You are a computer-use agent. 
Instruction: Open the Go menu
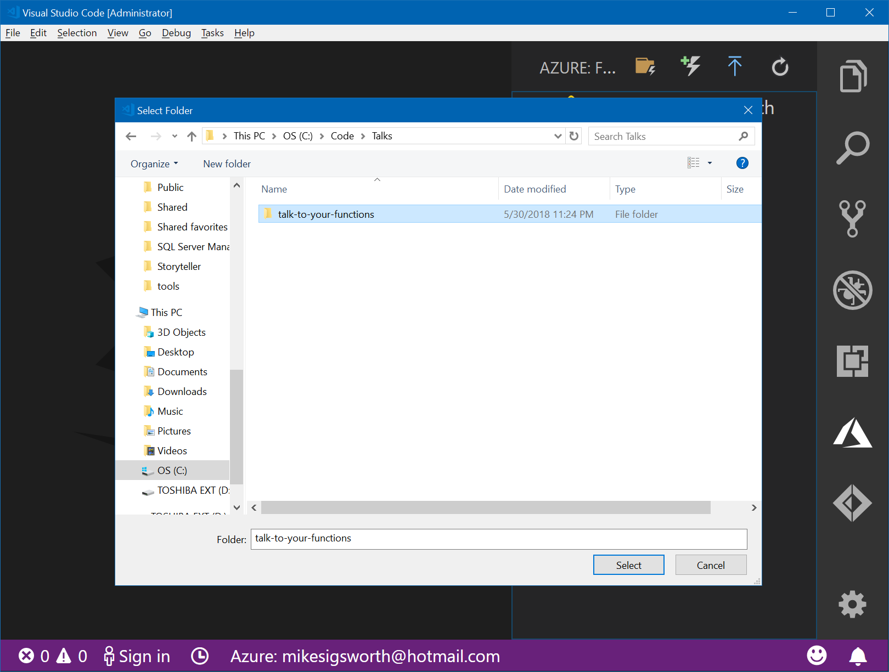tap(145, 33)
